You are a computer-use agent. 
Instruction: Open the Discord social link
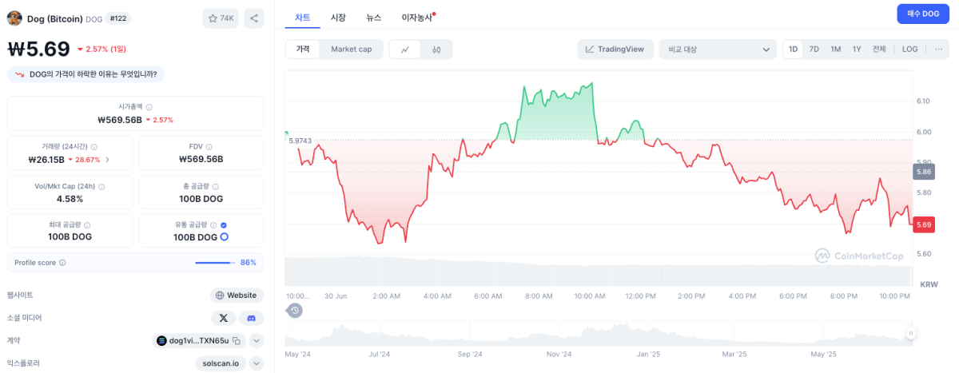pos(251,318)
